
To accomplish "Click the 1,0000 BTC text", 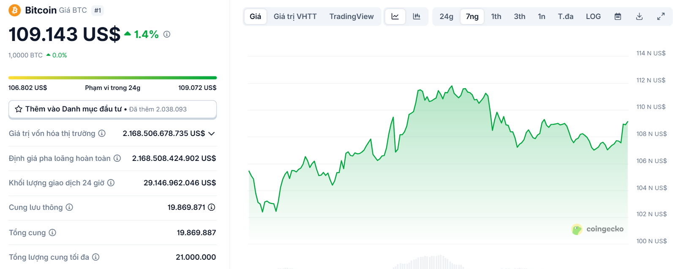I will coord(25,55).
